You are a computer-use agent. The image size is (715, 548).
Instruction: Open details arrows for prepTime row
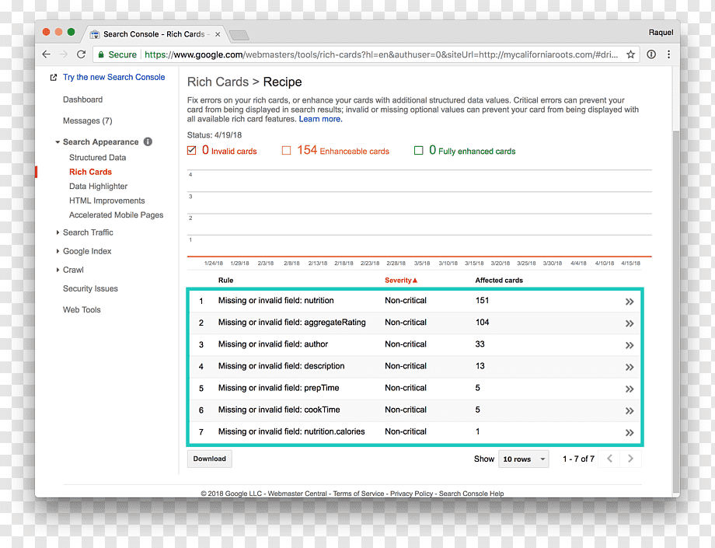pos(630,389)
